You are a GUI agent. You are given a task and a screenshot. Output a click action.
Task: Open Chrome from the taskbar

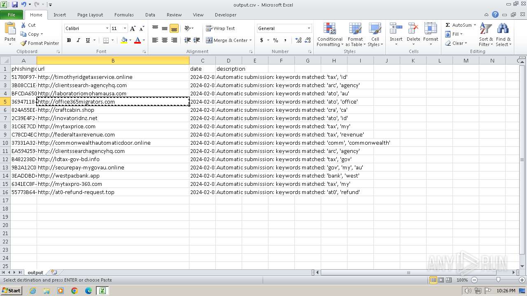coord(75,291)
